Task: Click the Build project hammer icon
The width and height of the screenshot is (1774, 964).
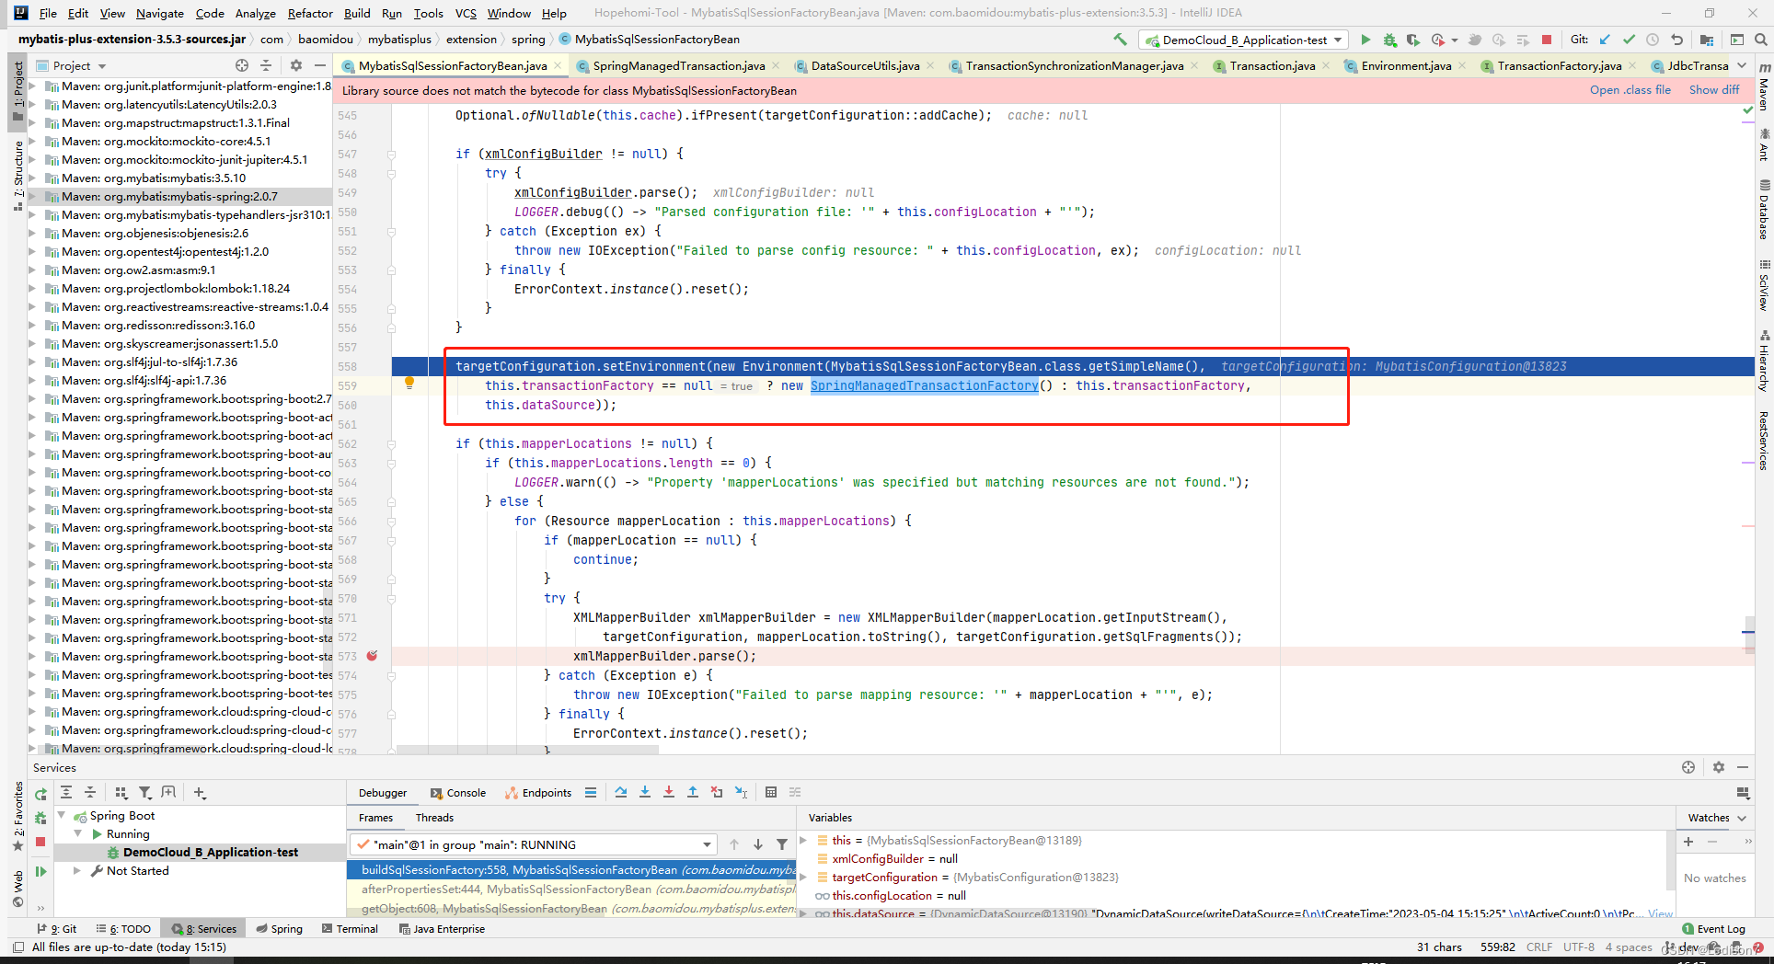Action: coord(1120,40)
